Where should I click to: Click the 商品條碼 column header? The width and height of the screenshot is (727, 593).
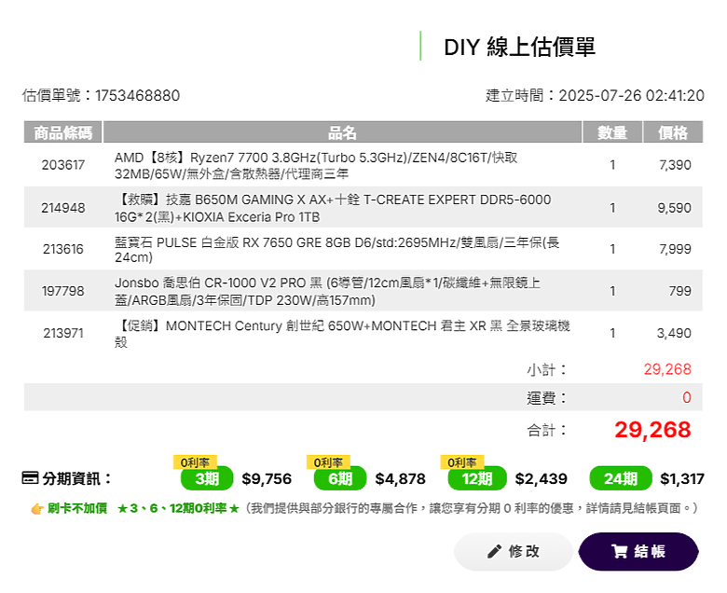[63, 132]
